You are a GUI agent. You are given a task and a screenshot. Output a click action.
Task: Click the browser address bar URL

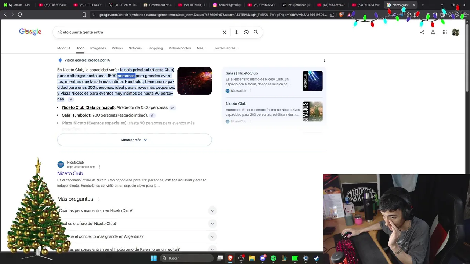213,15
